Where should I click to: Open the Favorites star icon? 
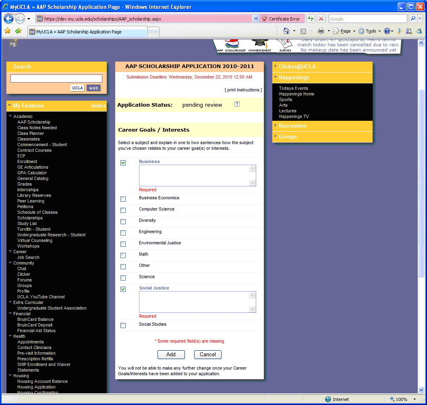(x=7, y=31)
